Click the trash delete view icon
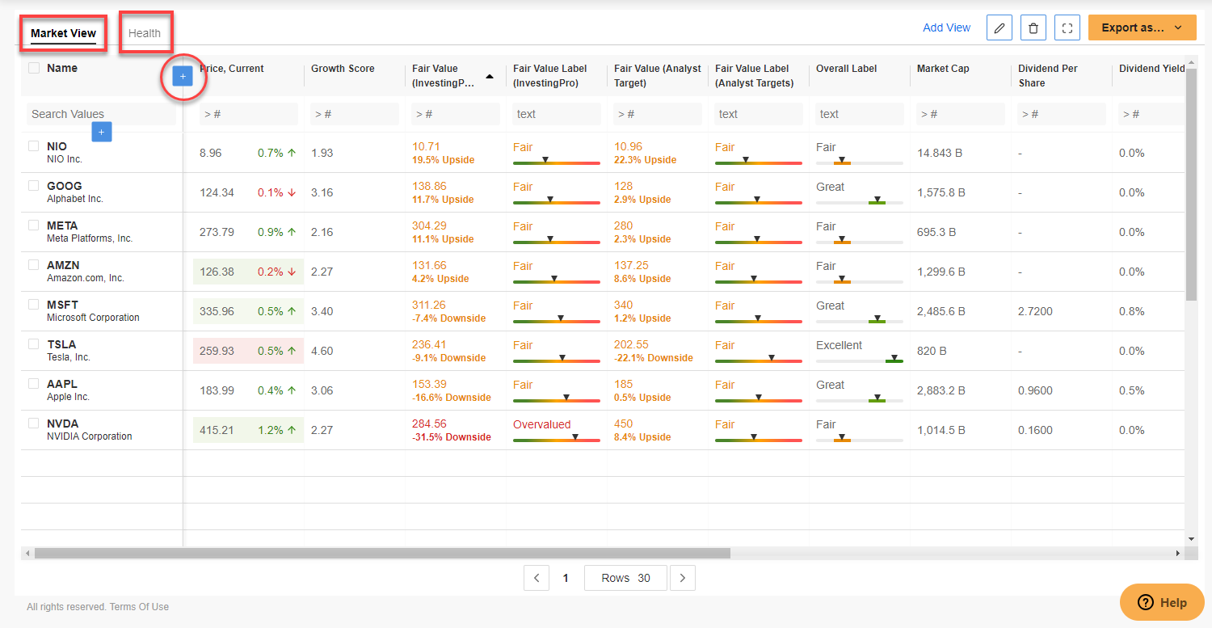Screen dimensions: 1212x628 click(x=1033, y=27)
